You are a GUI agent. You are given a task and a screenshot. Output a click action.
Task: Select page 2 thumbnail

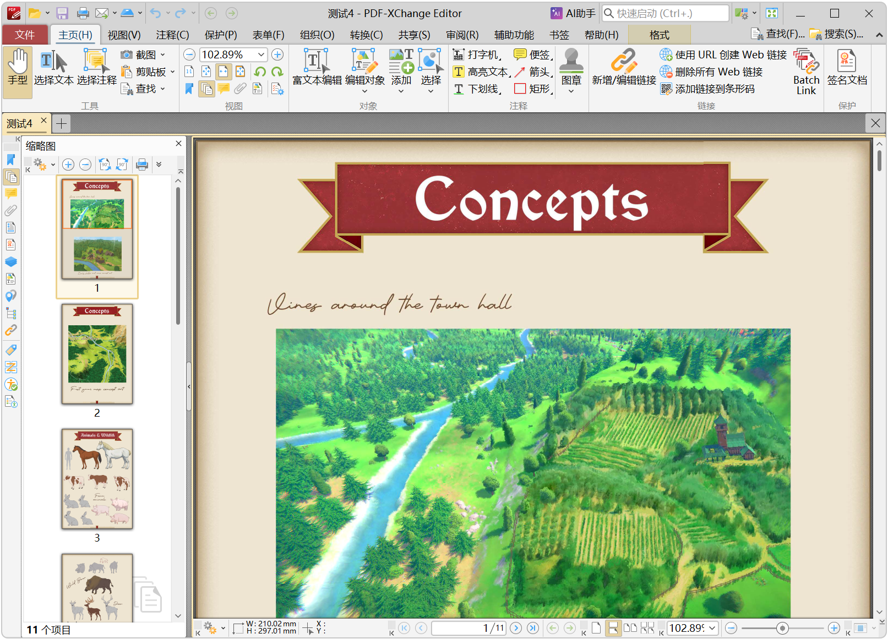tap(97, 354)
